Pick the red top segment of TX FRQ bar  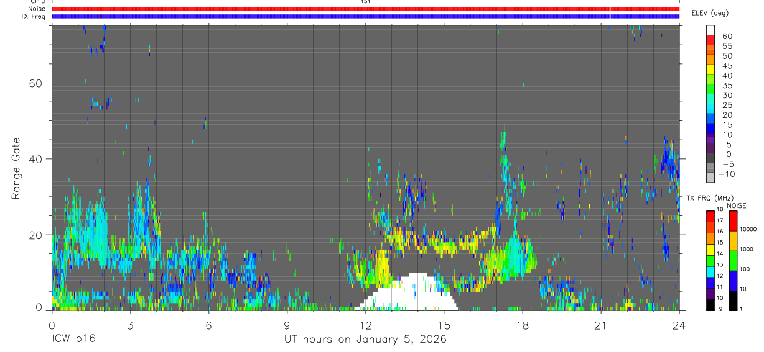710,217
